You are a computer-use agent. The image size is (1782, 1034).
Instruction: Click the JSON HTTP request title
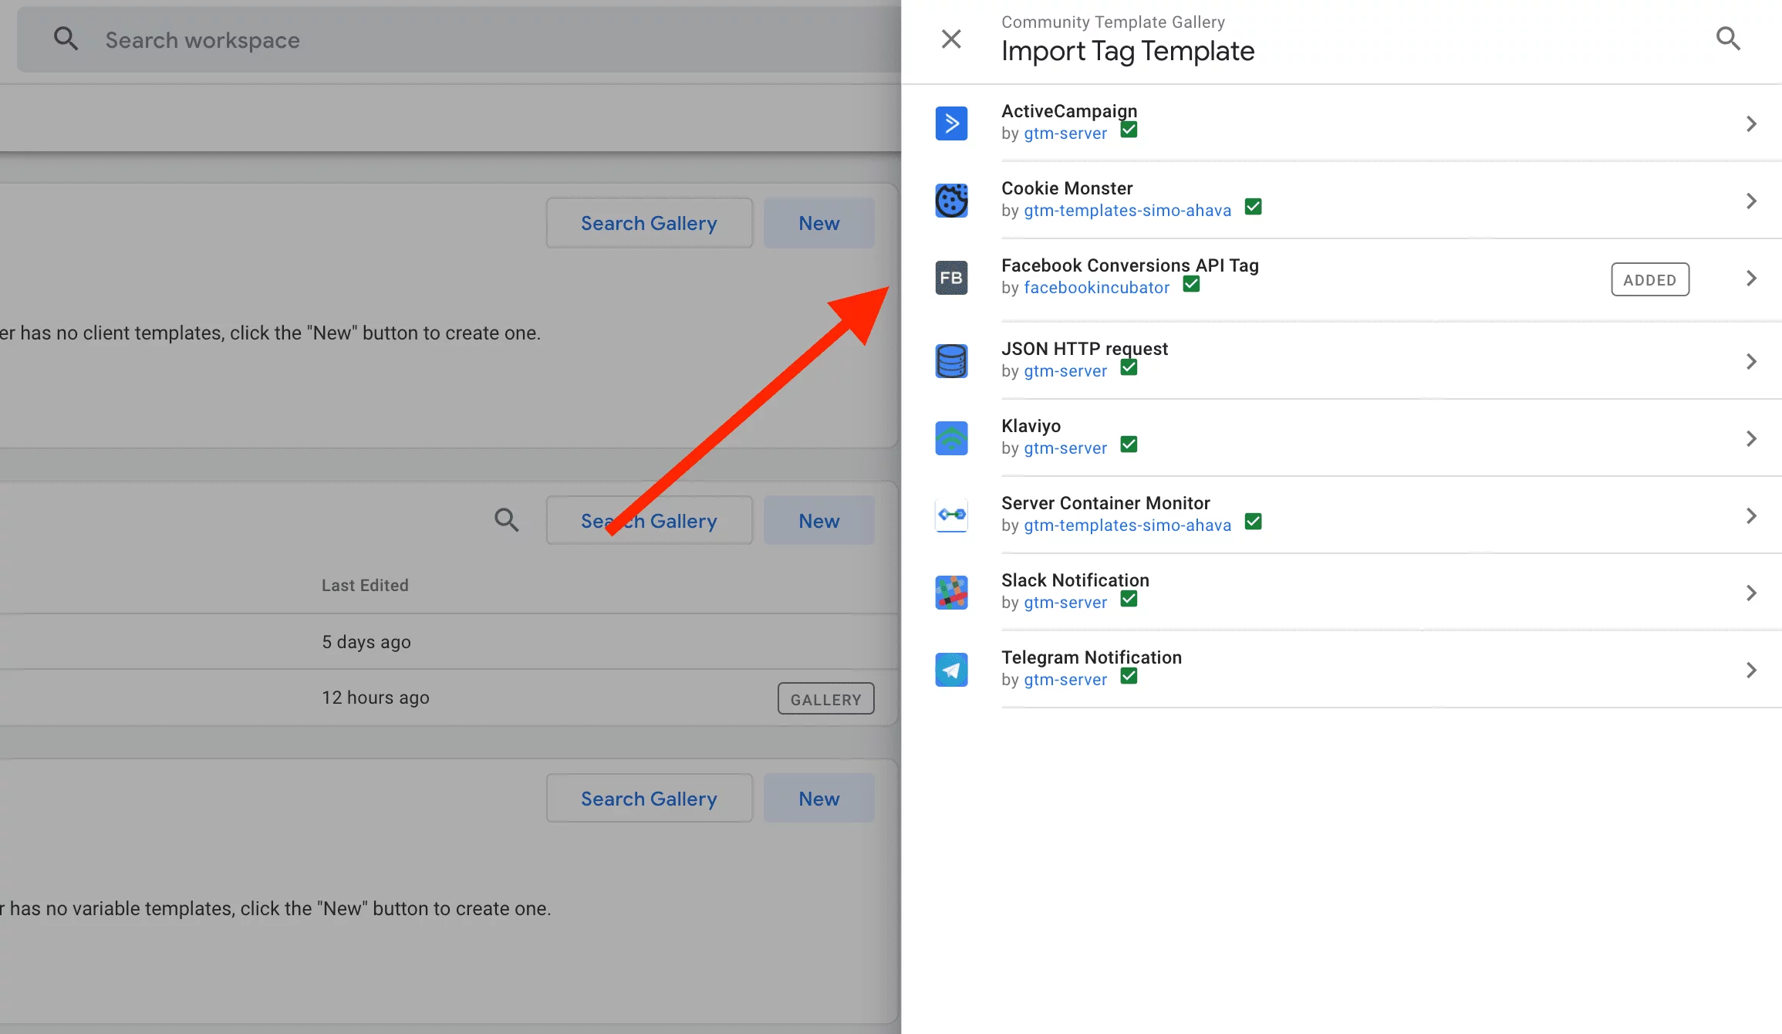(x=1085, y=349)
